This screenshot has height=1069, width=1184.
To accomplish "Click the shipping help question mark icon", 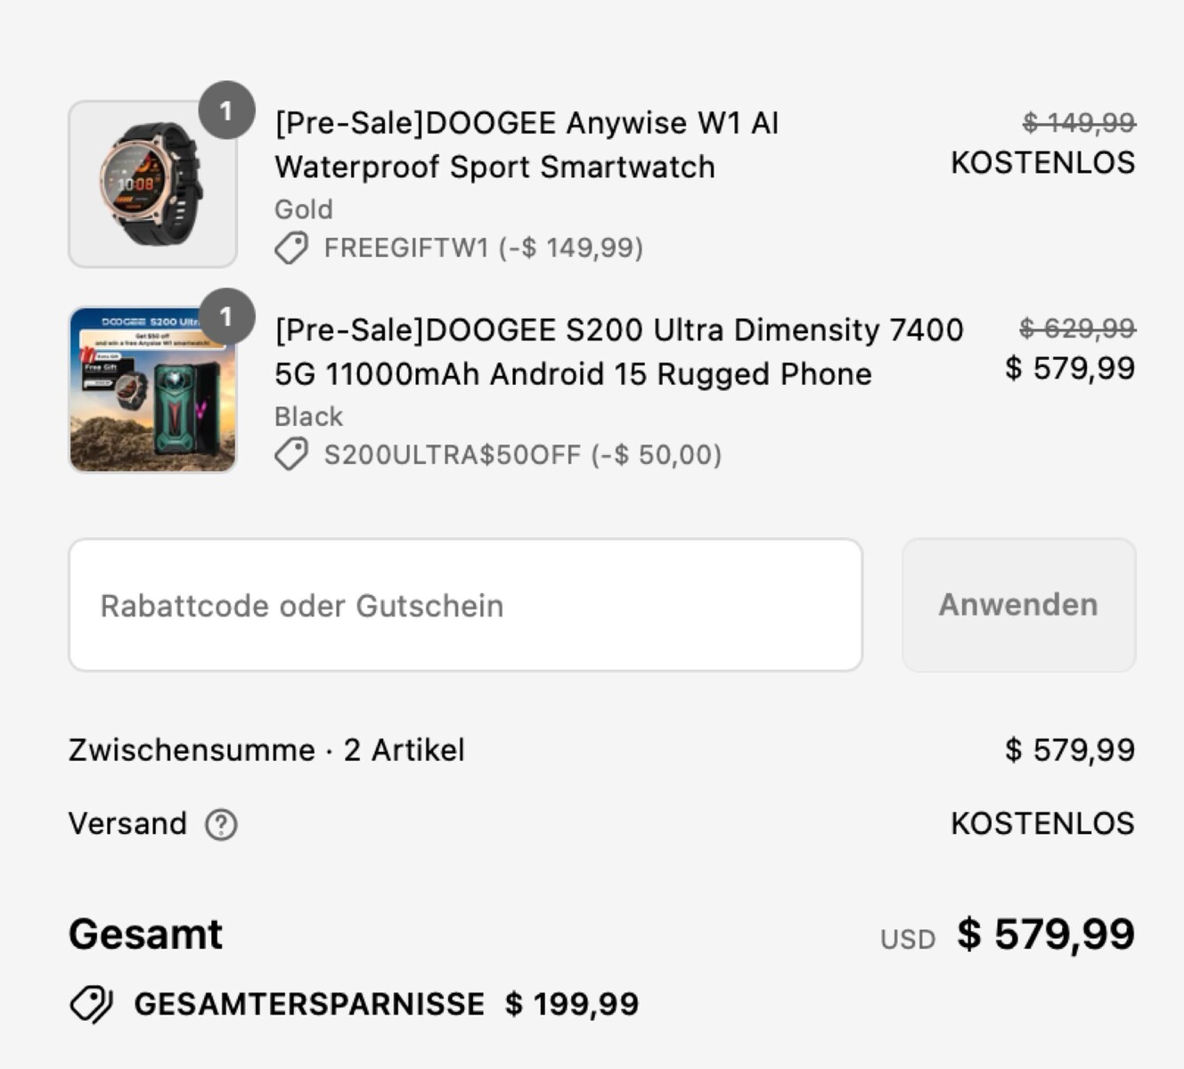I will [221, 825].
